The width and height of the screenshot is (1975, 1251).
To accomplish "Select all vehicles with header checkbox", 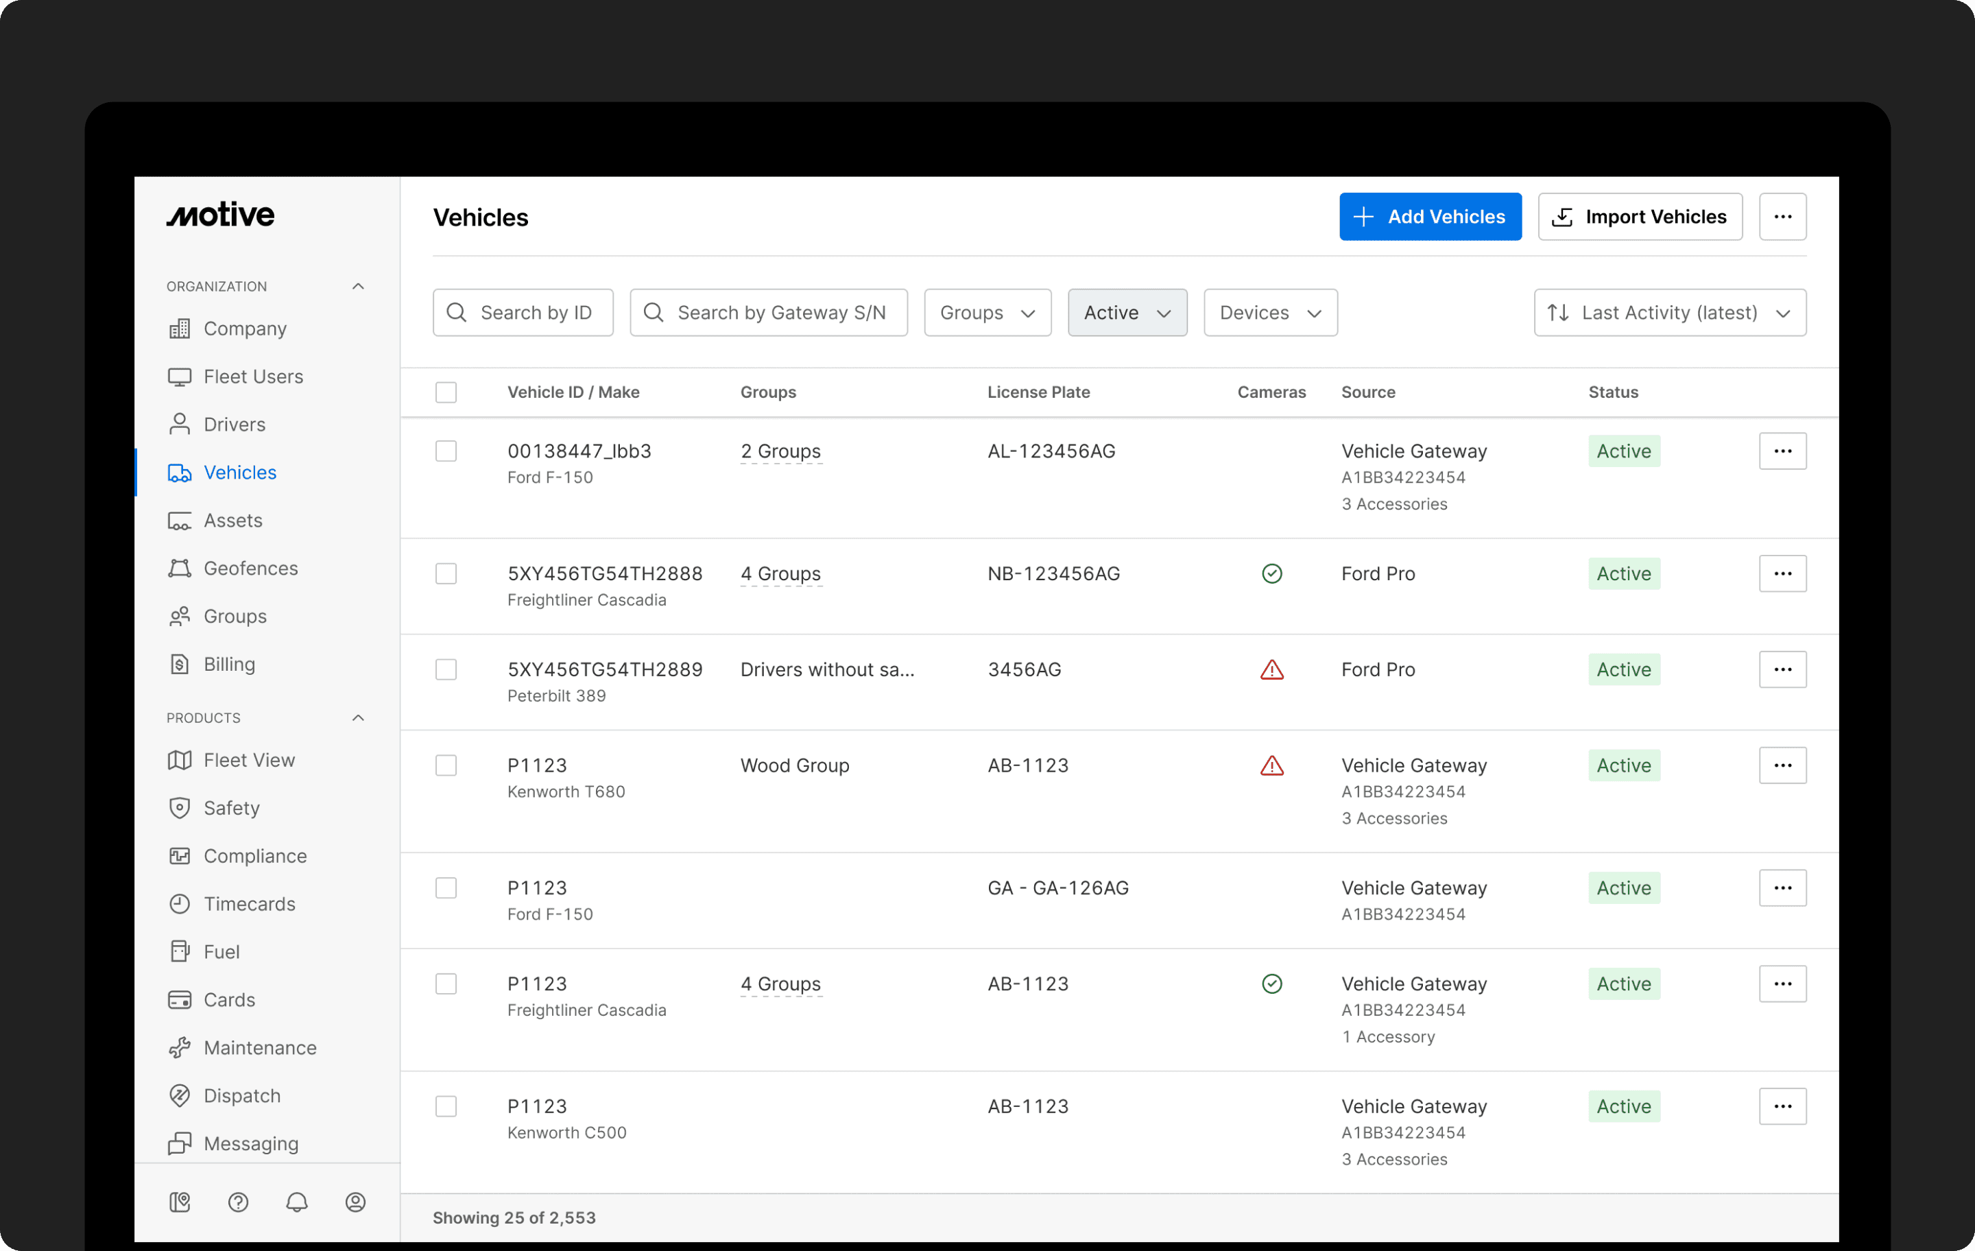I will click(x=446, y=392).
